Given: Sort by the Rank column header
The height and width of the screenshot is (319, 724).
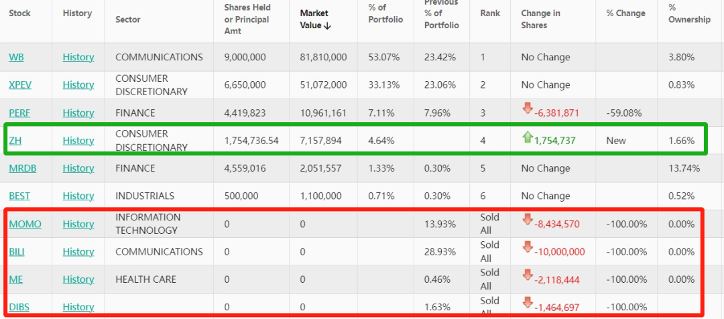Looking at the screenshot, I should point(490,13).
